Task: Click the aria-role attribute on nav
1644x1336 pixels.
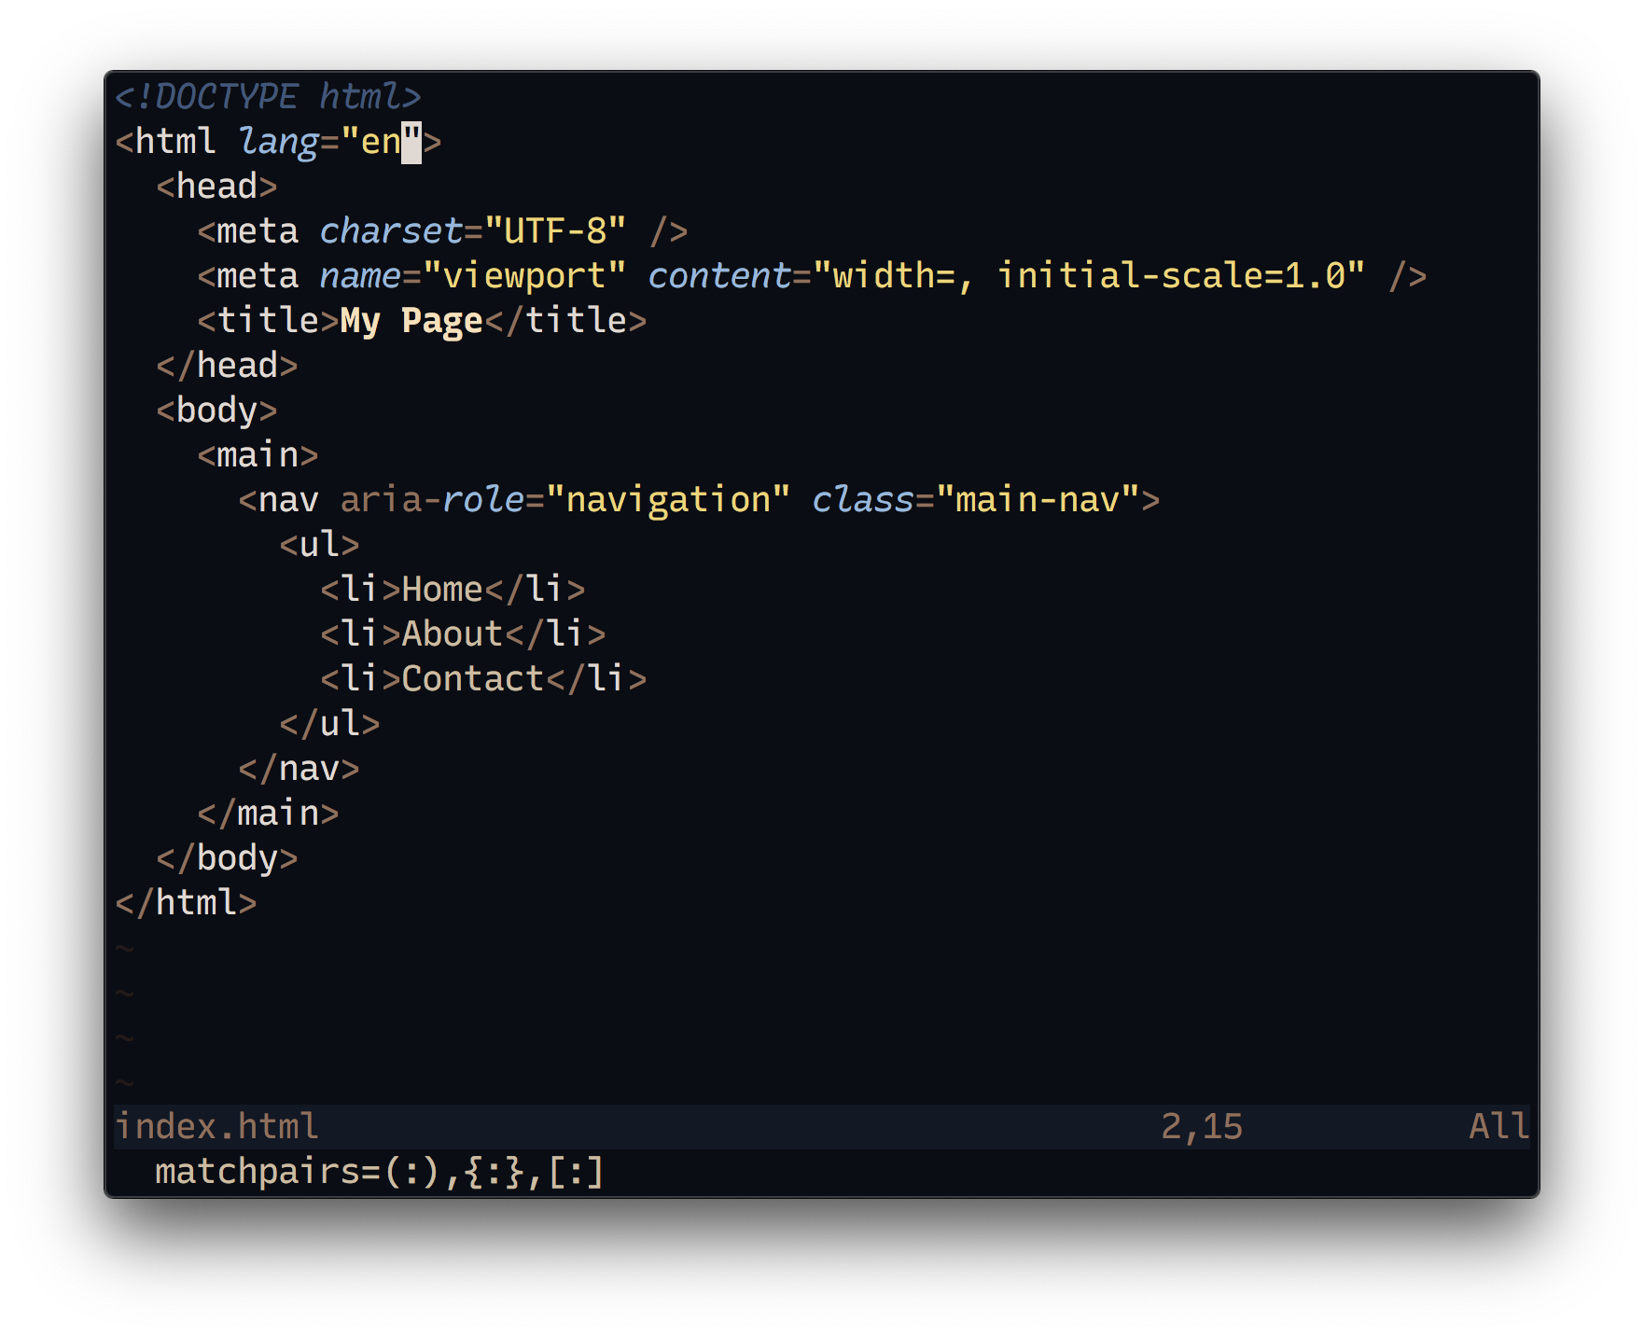Action: click(432, 500)
